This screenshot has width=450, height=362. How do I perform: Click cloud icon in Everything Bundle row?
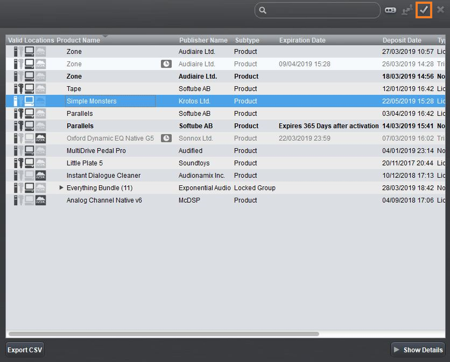(x=40, y=187)
